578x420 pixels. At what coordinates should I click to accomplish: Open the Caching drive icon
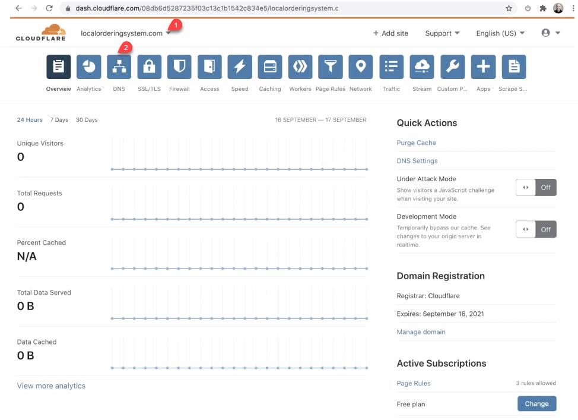coord(270,67)
